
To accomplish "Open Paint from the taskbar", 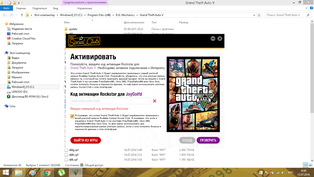I will [x=33, y=173].
